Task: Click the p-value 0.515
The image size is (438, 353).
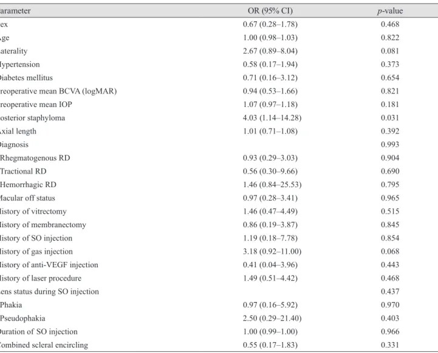Action: click(x=390, y=211)
